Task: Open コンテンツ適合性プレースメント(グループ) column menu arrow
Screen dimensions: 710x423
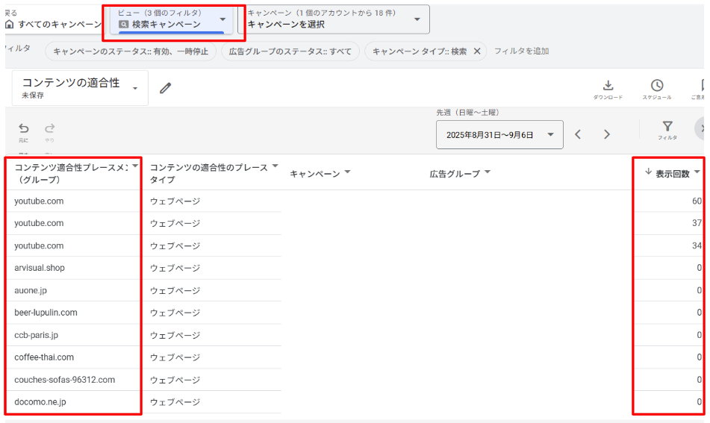Action: (x=135, y=166)
